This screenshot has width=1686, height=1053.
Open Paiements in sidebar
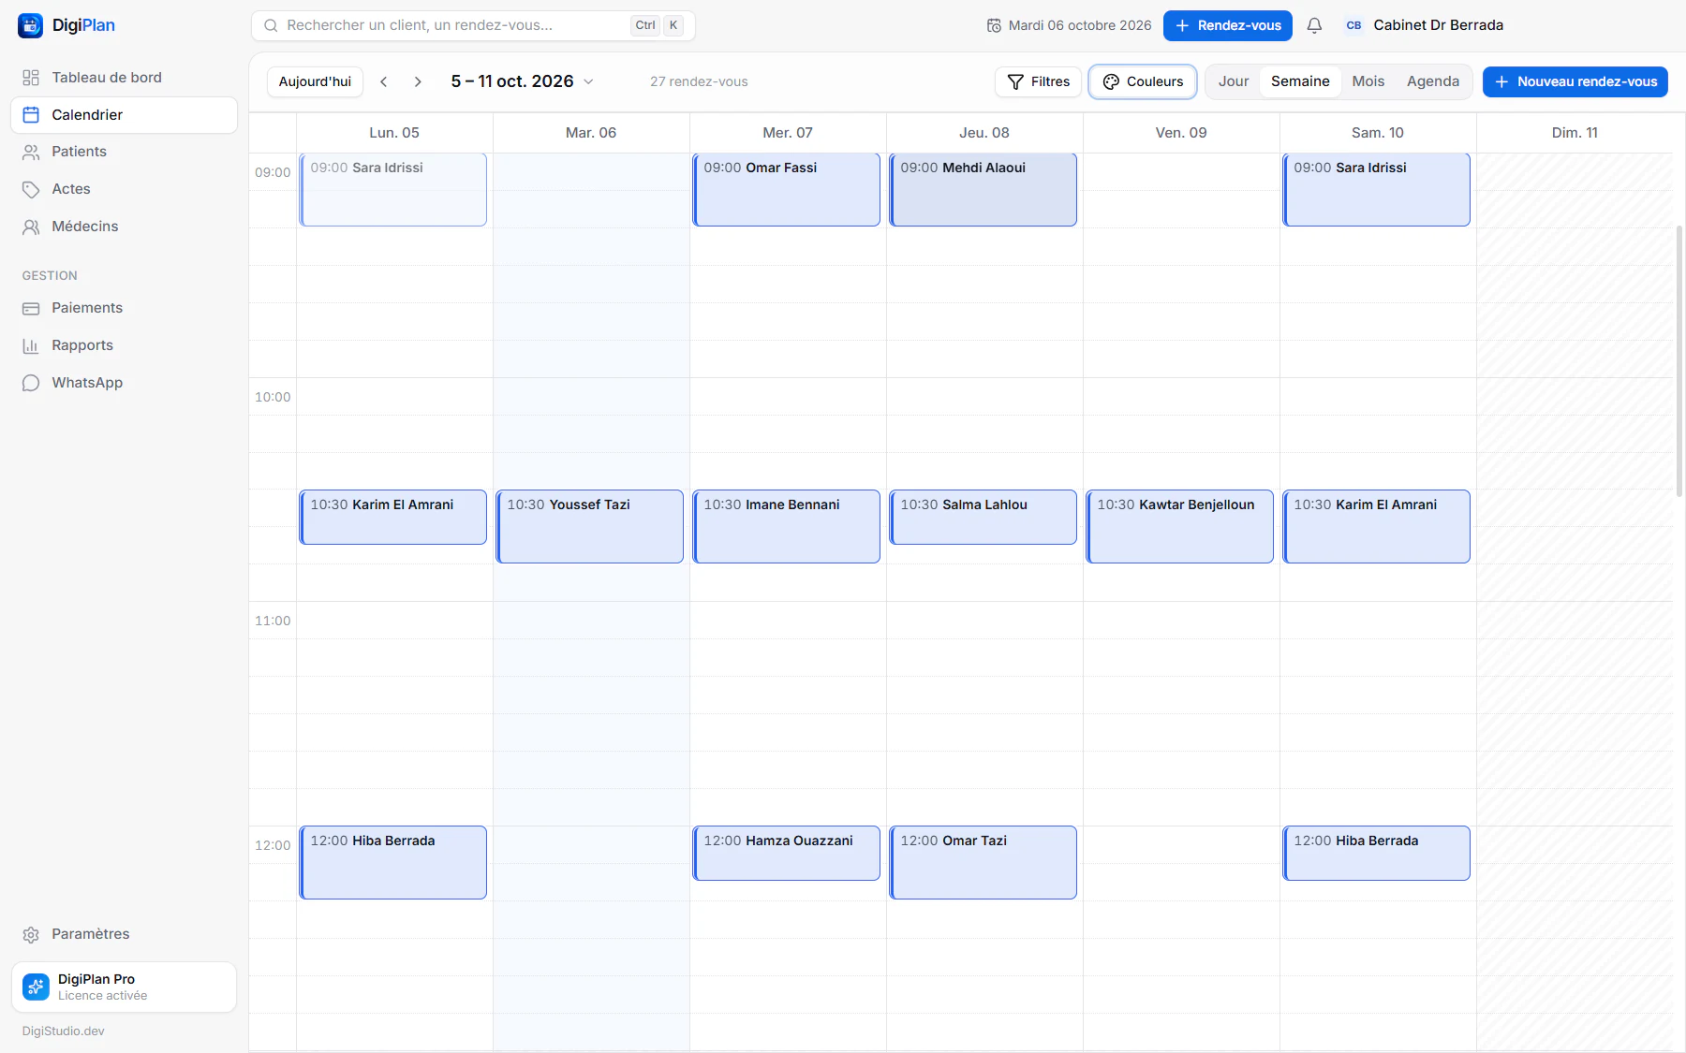[124, 308]
